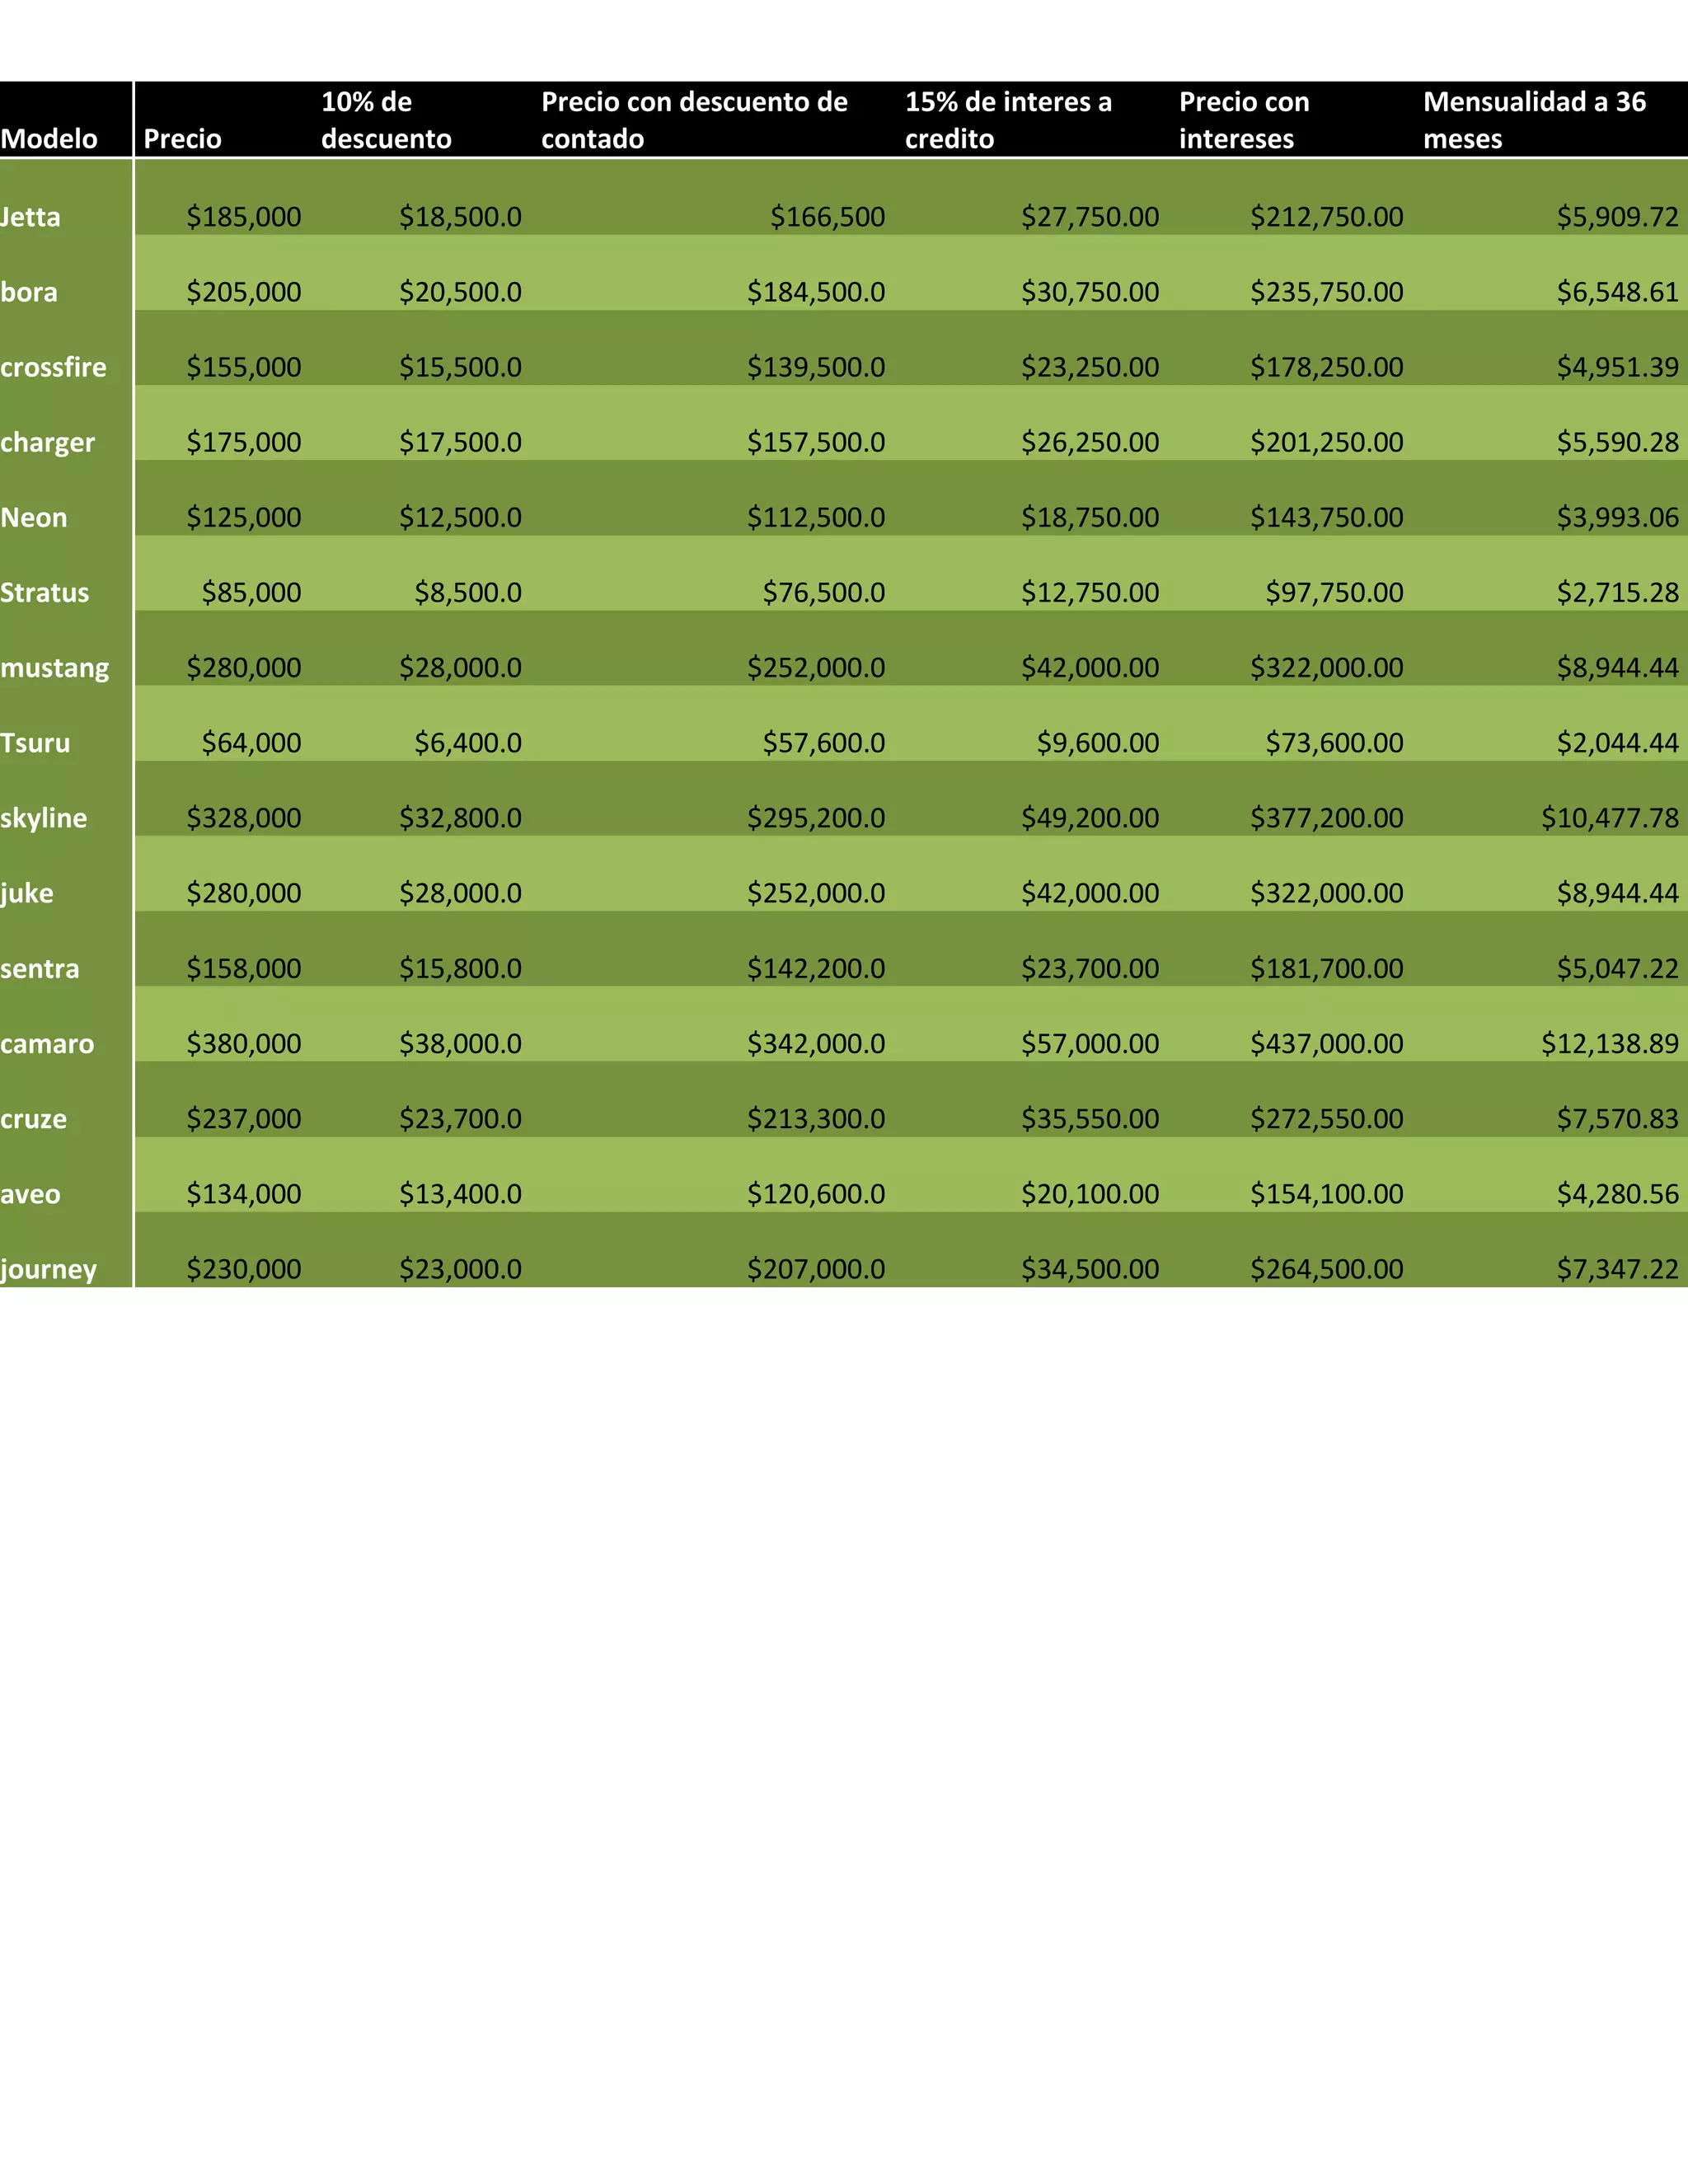Screen dimensions: 1688x2184
Task: Click the journey model cell
Action: (x=49, y=1268)
